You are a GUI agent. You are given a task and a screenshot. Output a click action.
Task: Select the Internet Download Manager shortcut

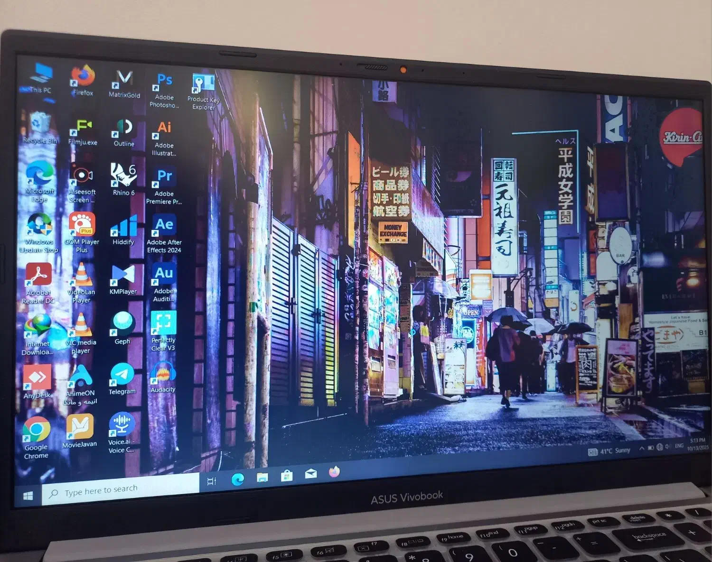tap(38, 335)
